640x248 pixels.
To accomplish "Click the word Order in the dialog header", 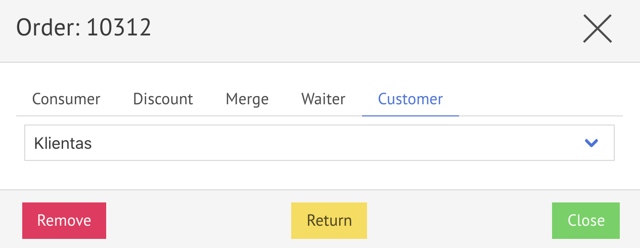I will coord(46,28).
